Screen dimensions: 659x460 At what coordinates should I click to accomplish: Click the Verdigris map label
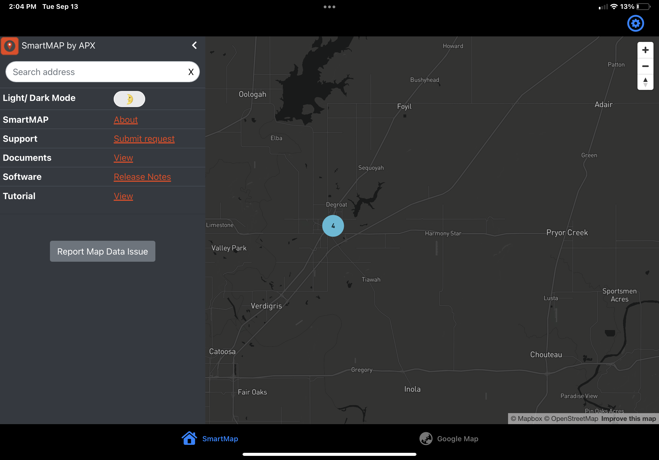pos(266,306)
